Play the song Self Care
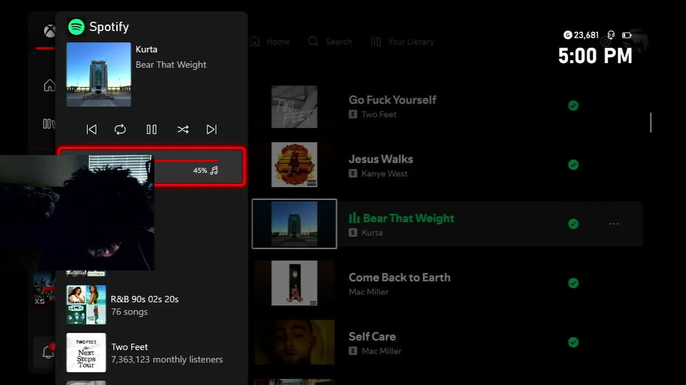Screen dimensions: 686x385 coord(372,337)
